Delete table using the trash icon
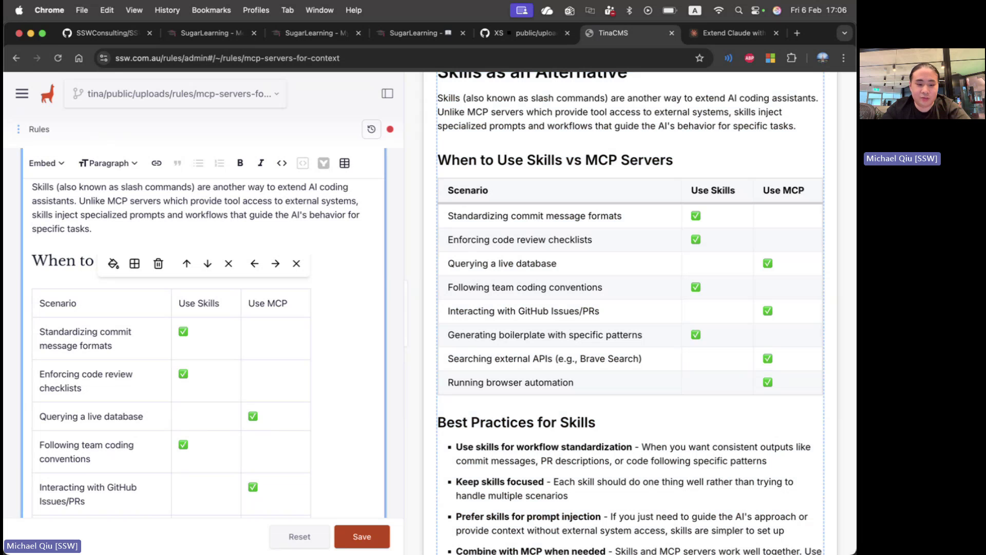 coord(158,264)
